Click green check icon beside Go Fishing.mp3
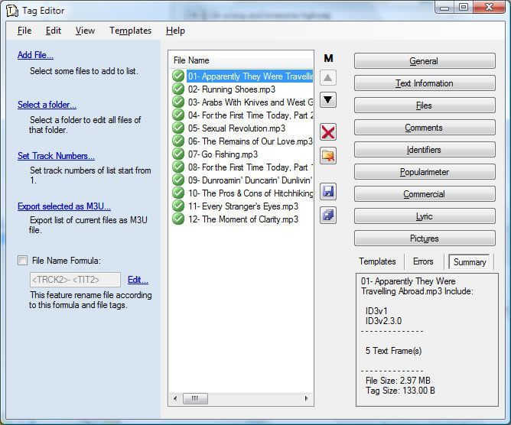 point(178,154)
